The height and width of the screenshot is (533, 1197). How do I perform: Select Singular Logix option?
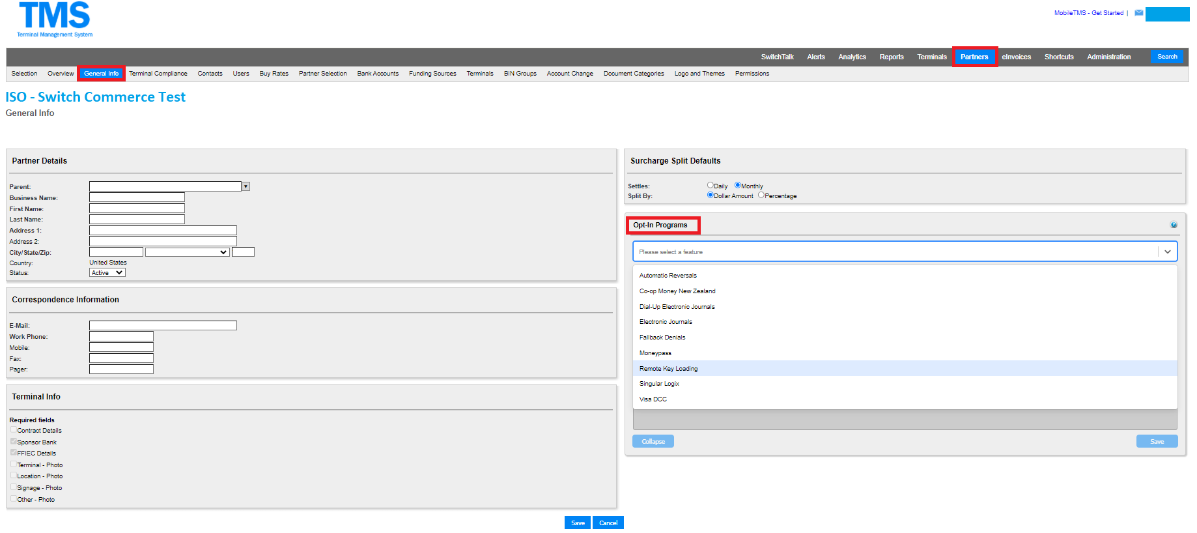click(x=905, y=384)
